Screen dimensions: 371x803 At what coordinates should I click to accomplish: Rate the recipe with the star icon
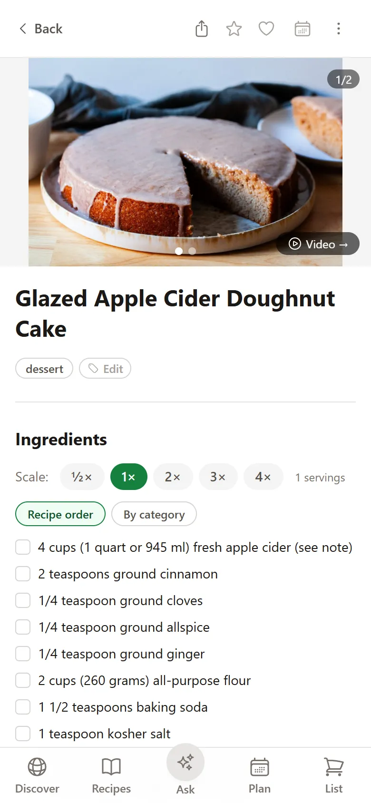(234, 29)
